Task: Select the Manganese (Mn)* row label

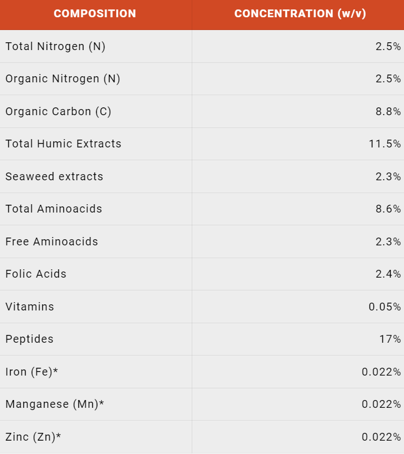Action: click(54, 404)
